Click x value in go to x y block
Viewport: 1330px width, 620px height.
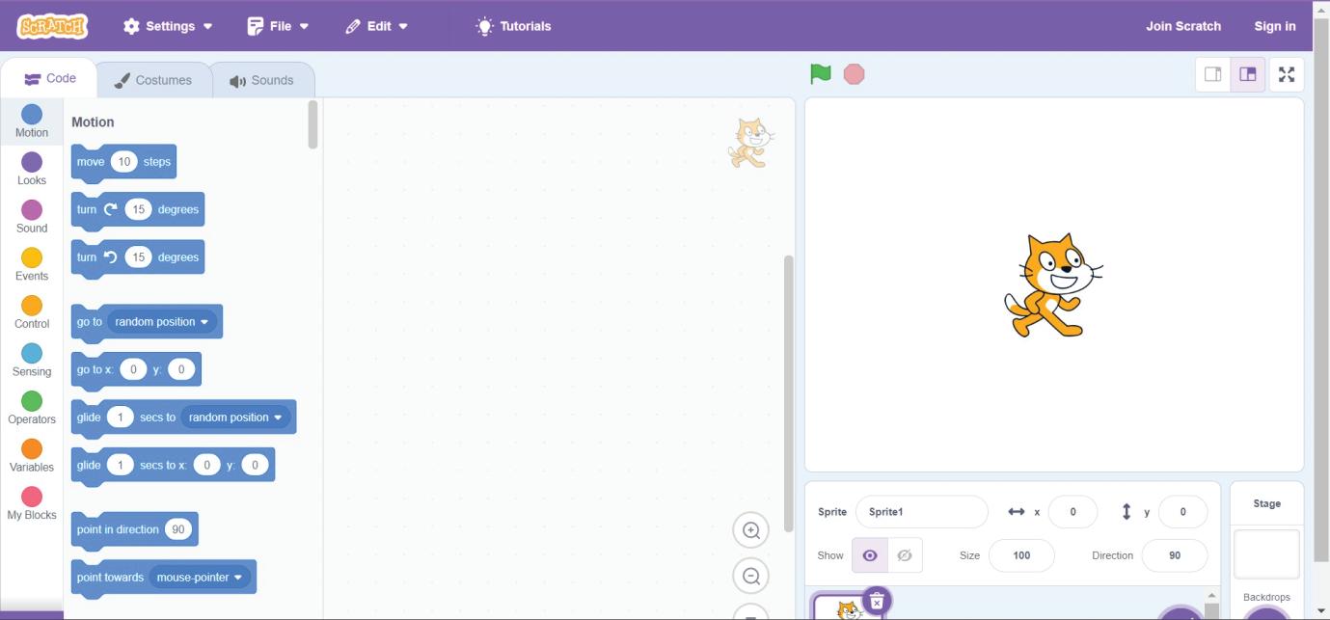coord(133,369)
